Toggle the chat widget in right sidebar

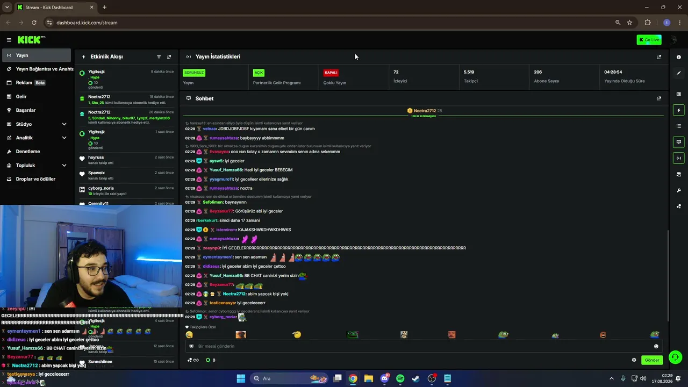679,142
